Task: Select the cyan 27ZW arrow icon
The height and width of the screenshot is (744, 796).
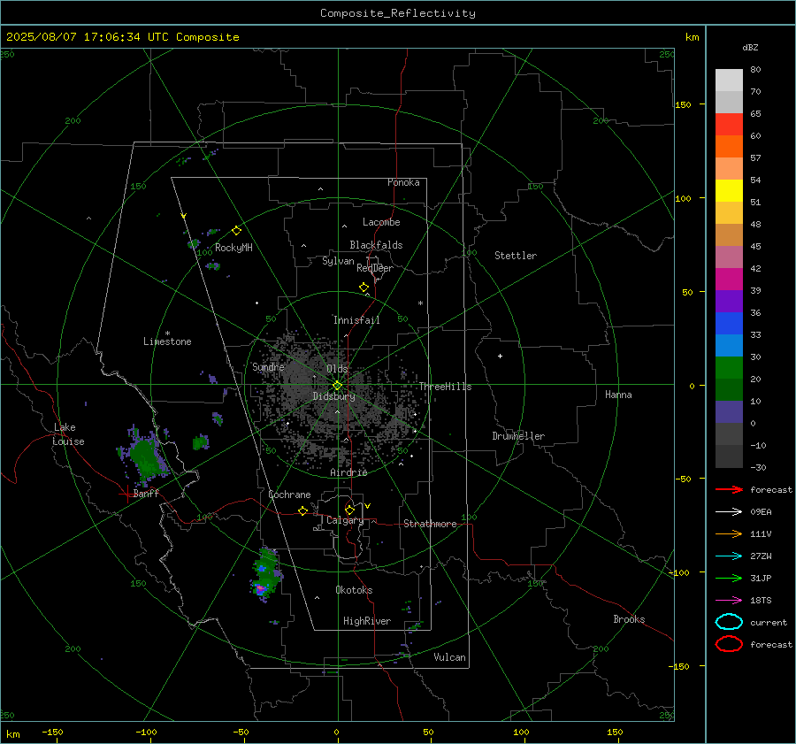Action: tap(729, 556)
